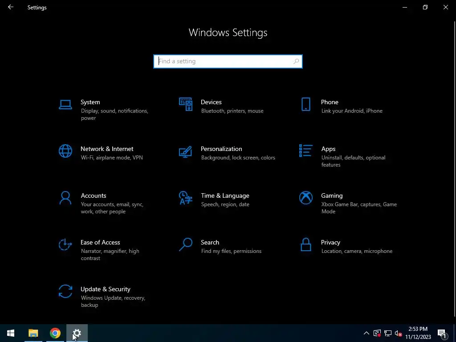Click 'Bluetooth, printers, mouse' text
456x342 pixels.
(x=232, y=111)
